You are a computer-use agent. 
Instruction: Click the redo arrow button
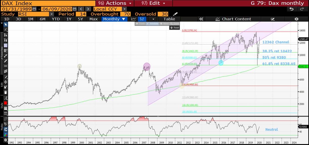pyautogui.click(x=302, y=9)
